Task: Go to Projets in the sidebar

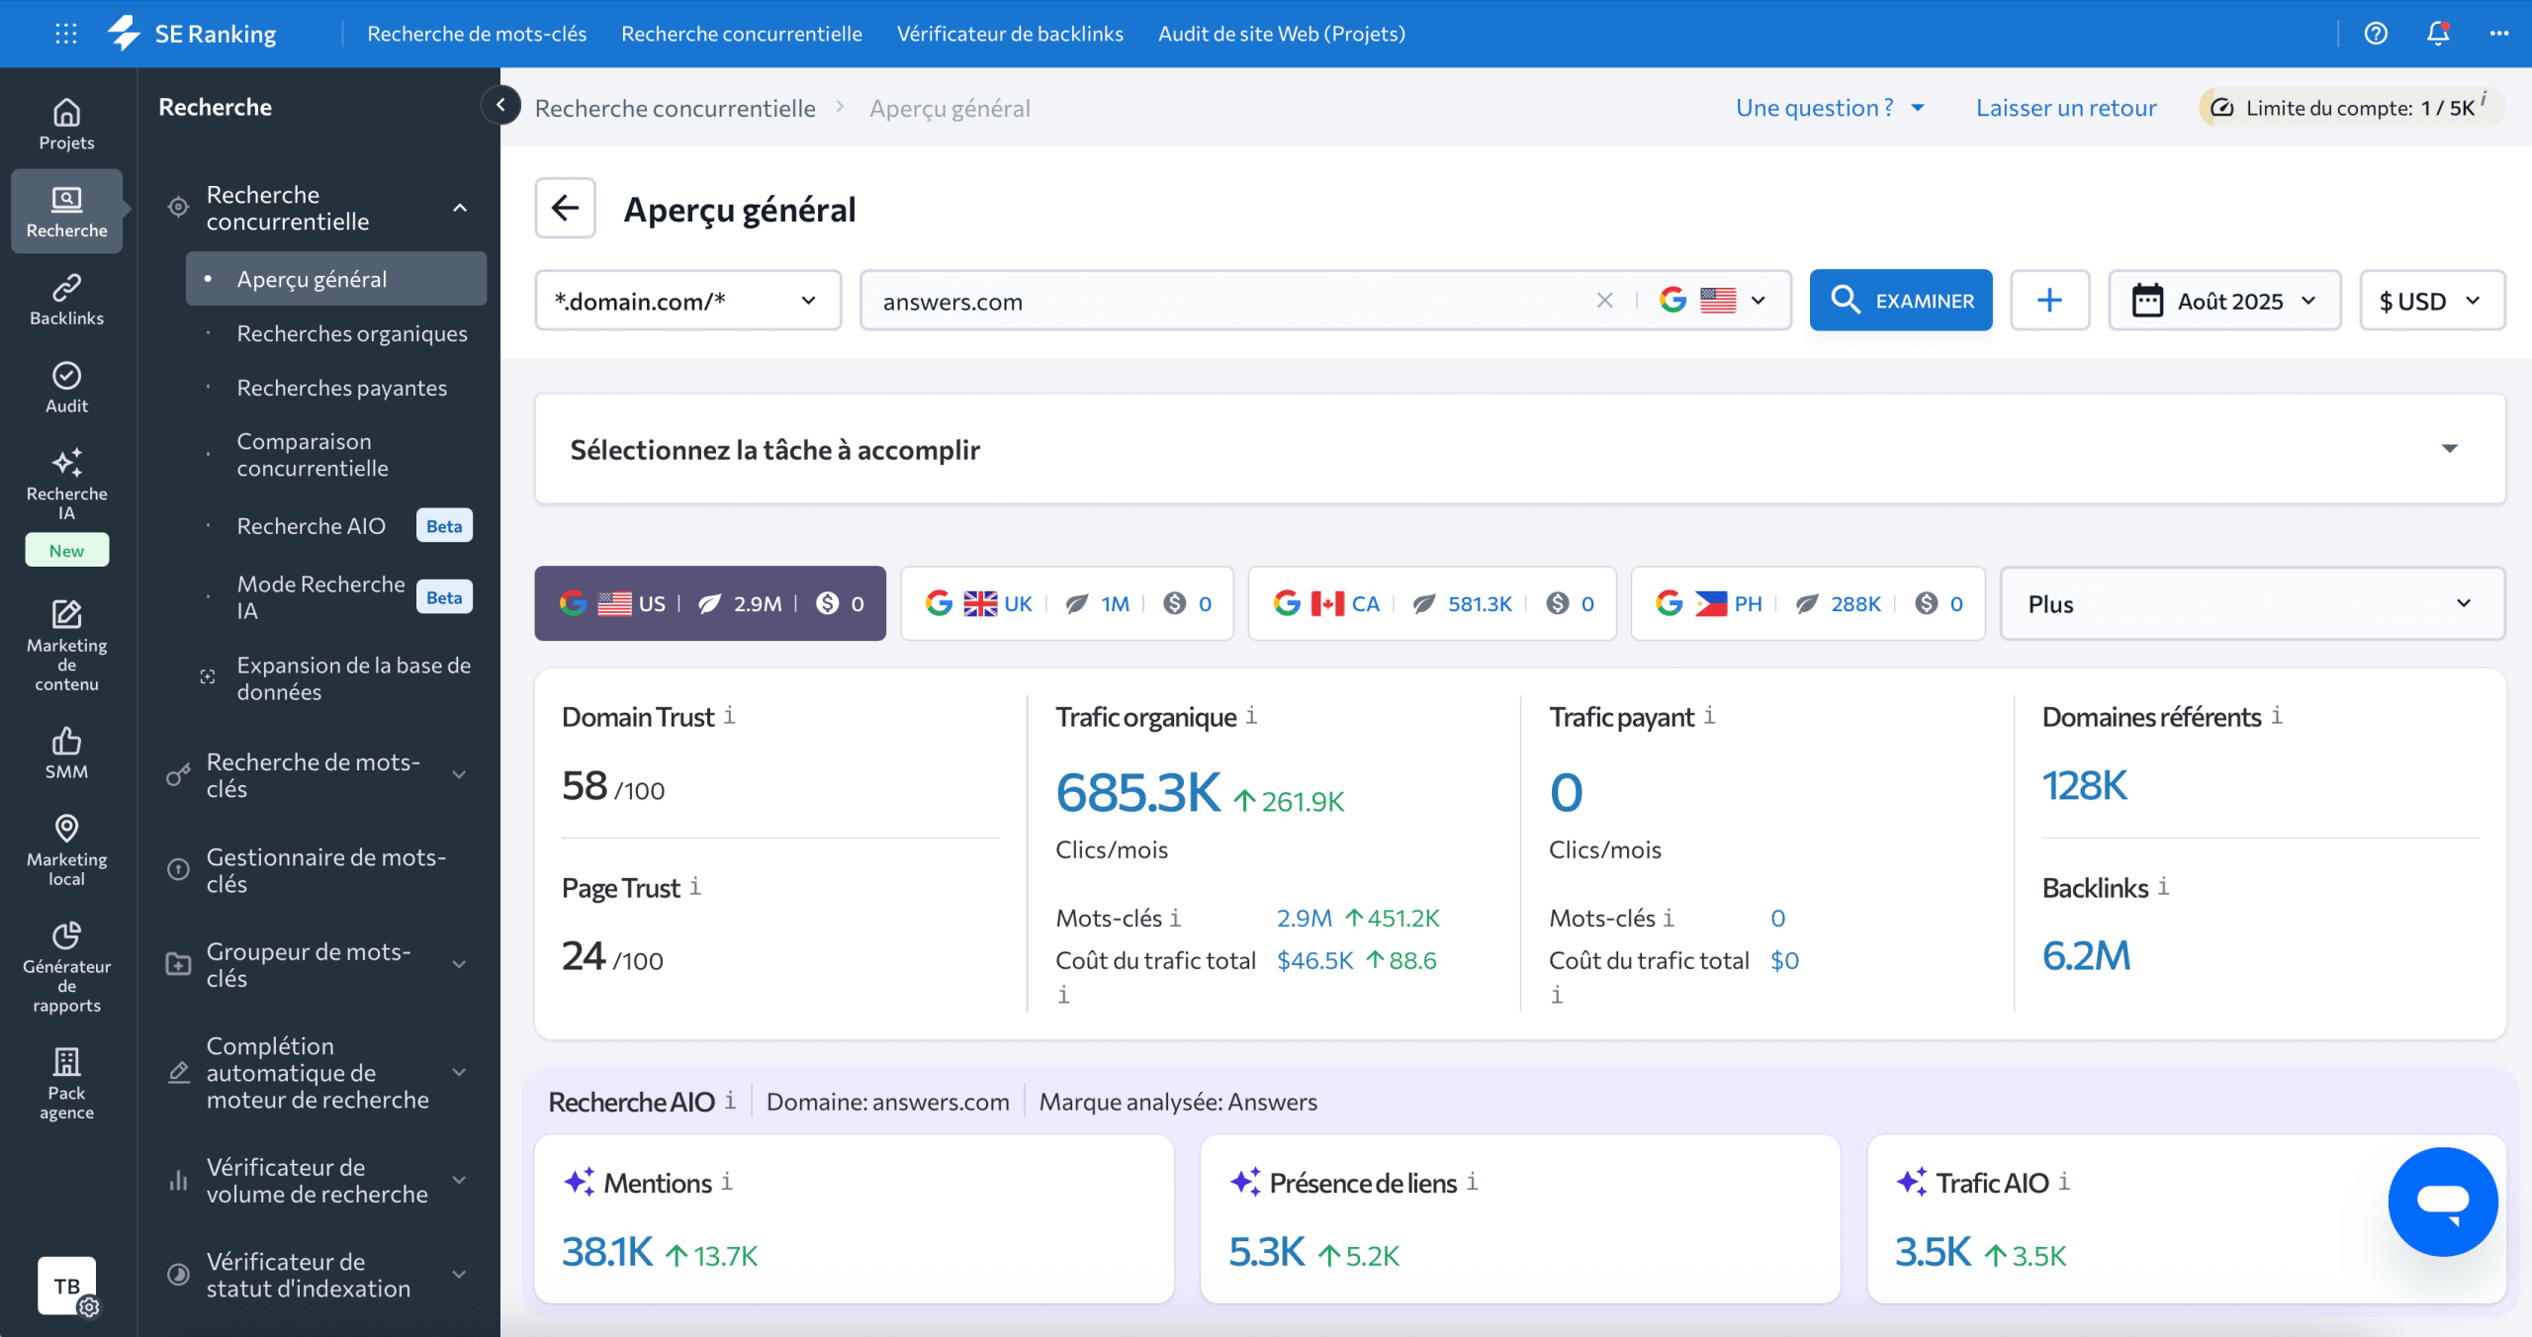Action: tap(66, 125)
